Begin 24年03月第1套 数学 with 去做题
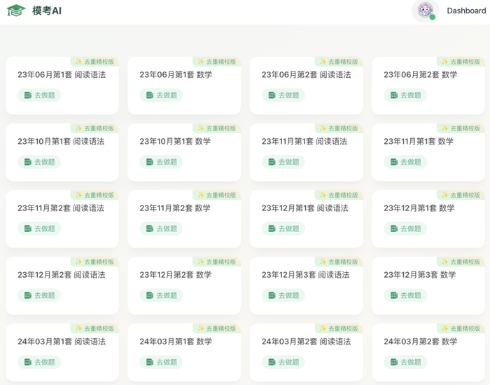Screen dimensions: 490x385 pyautogui.click(x=161, y=362)
